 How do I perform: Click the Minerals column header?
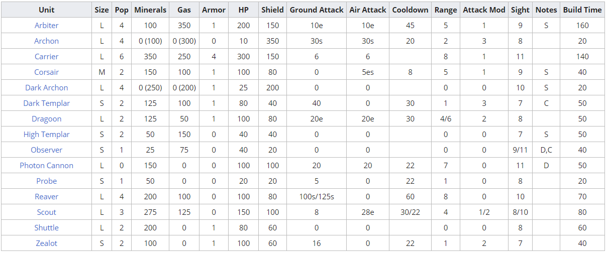[150, 10]
